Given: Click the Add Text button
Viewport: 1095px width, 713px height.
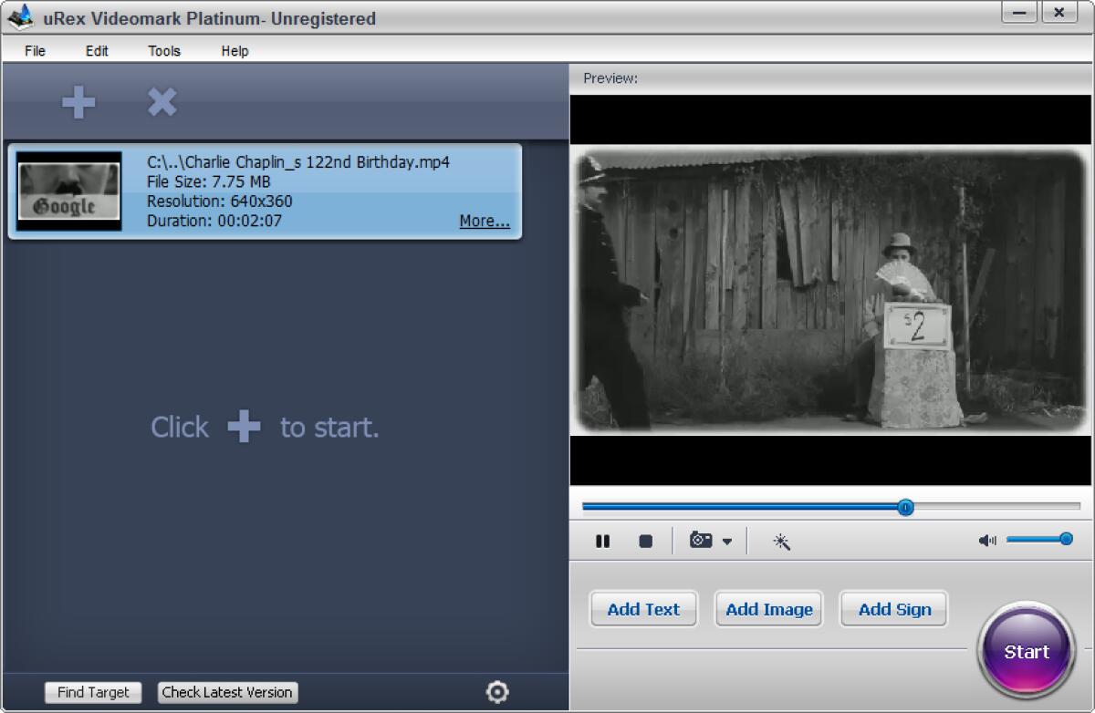Looking at the screenshot, I should coord(643,609).
